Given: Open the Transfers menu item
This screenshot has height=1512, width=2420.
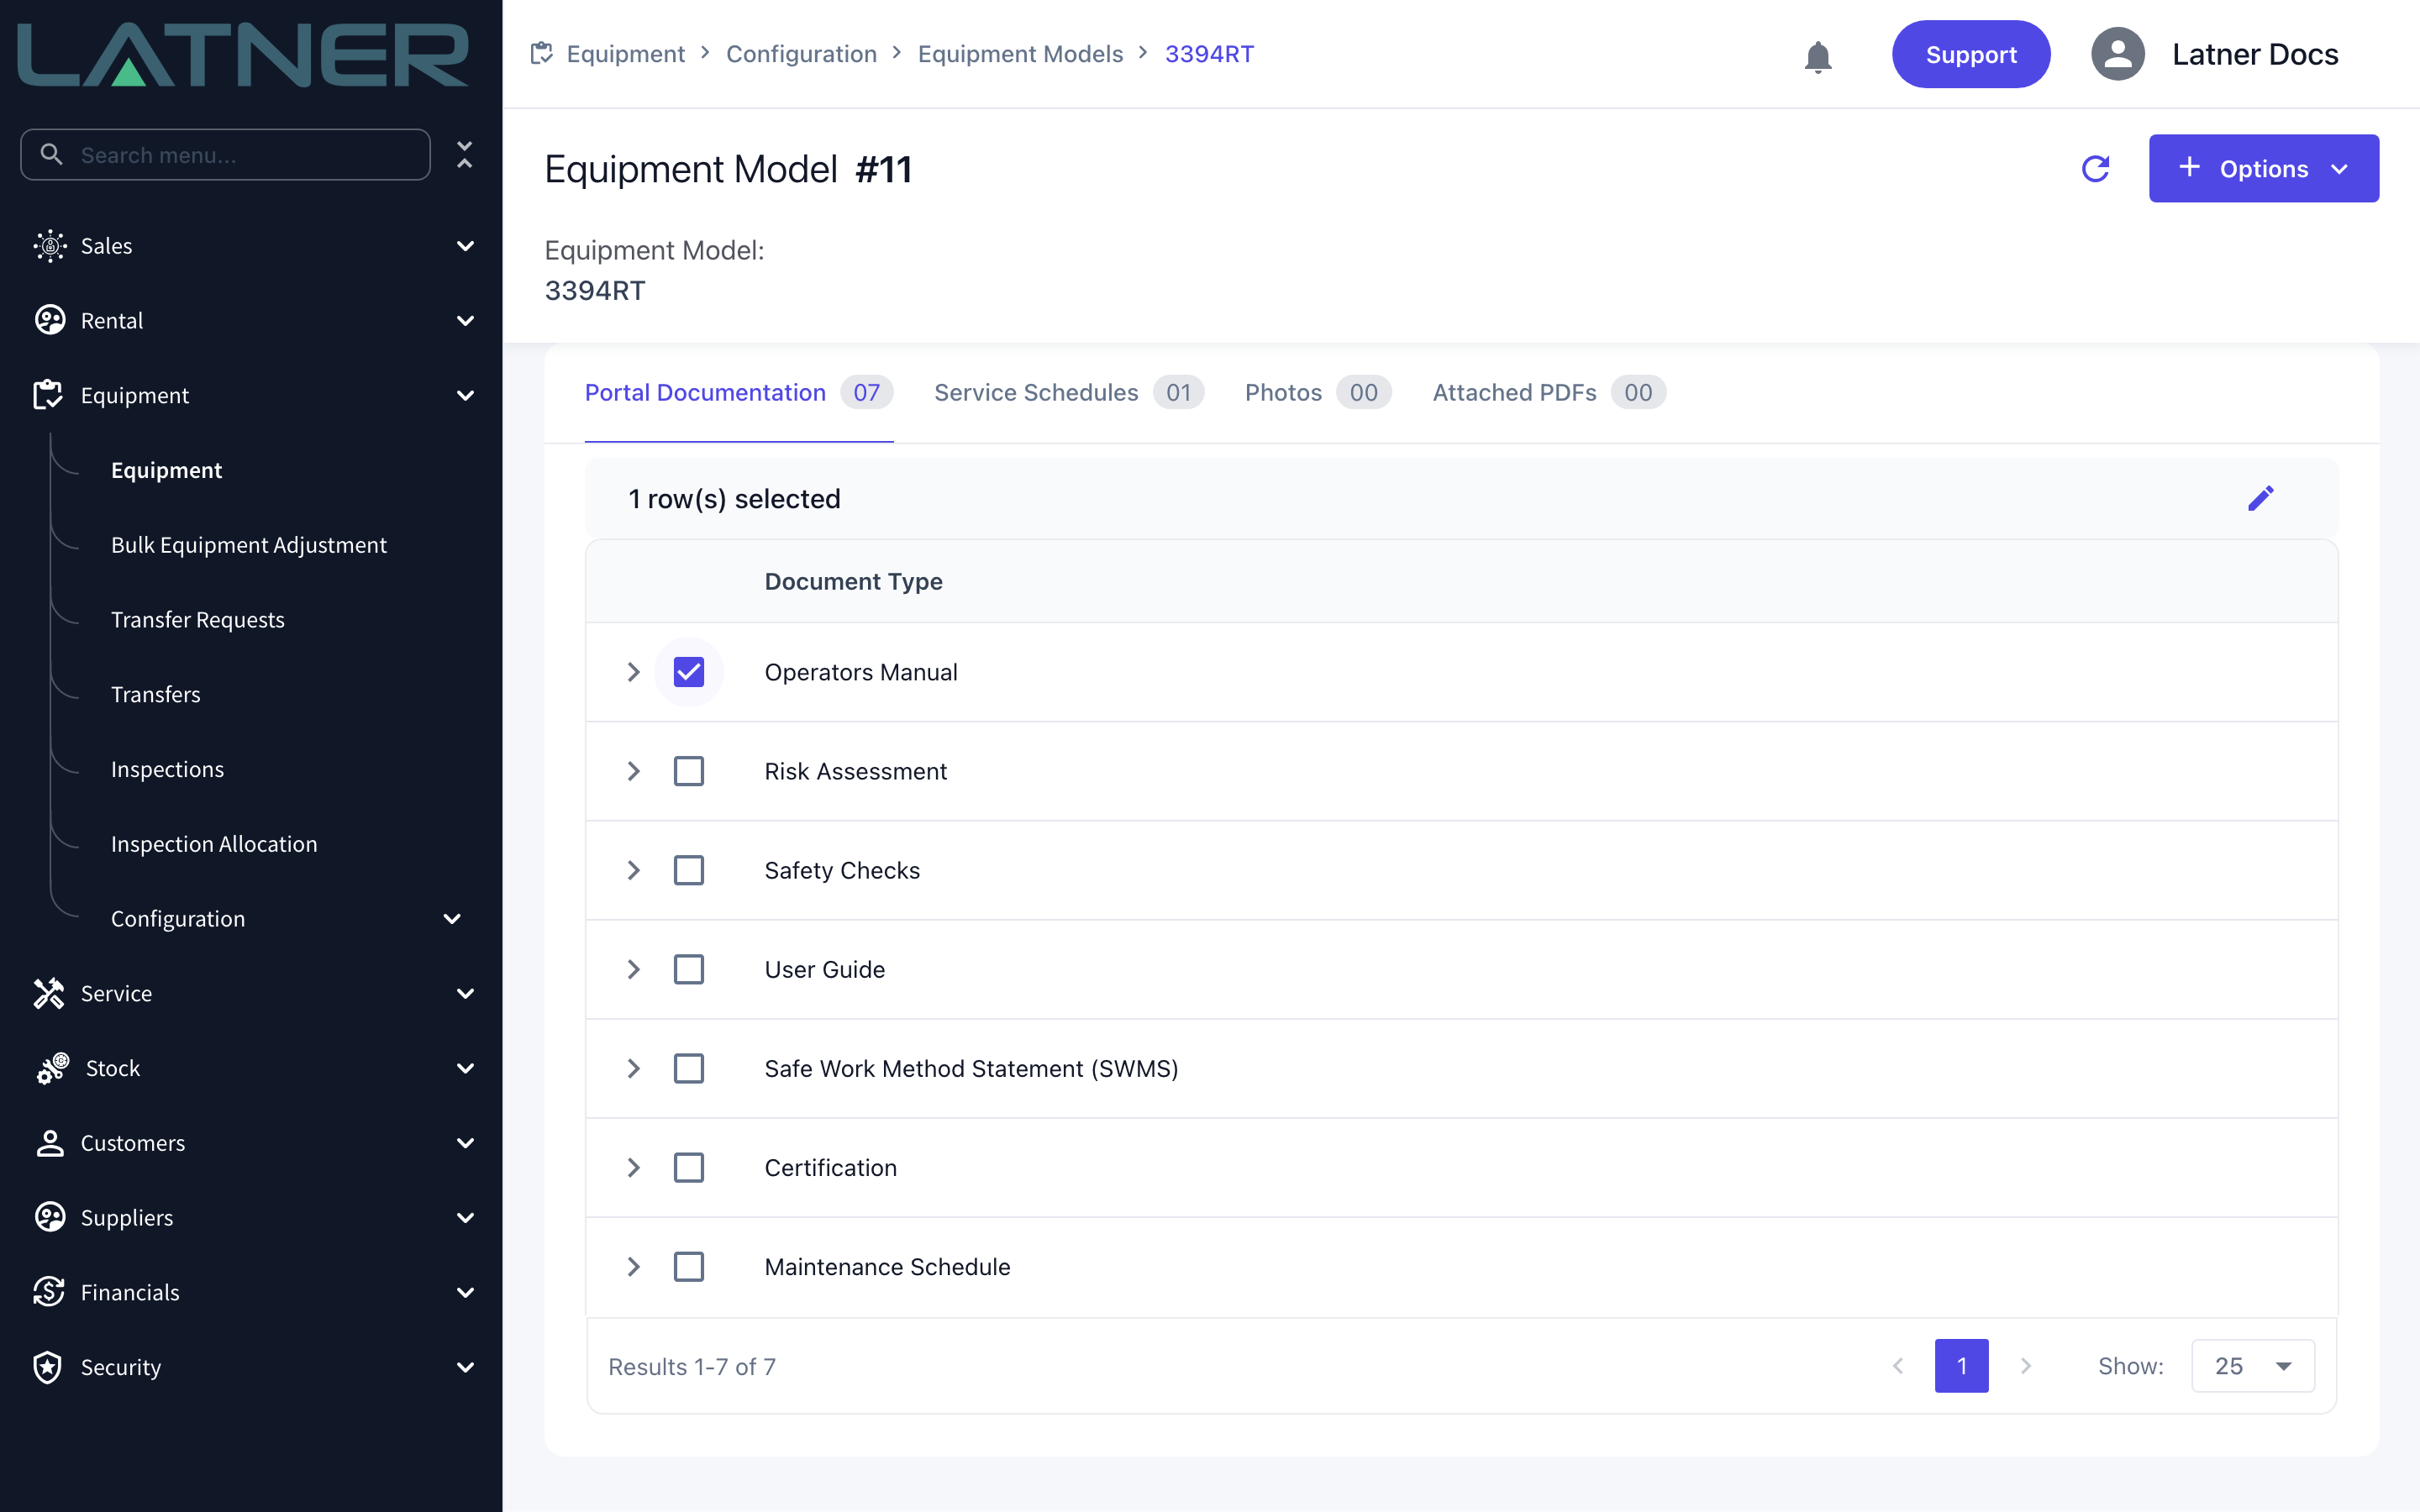Looking at the screenshot, I should (156, 694).
